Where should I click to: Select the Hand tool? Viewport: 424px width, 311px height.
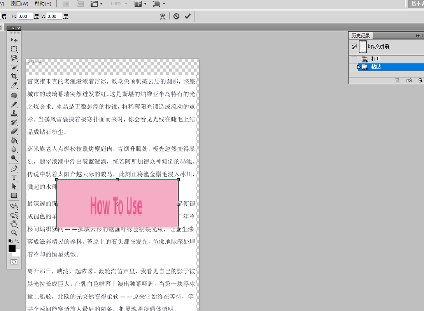pyautogui.click(x=14, y=223)
